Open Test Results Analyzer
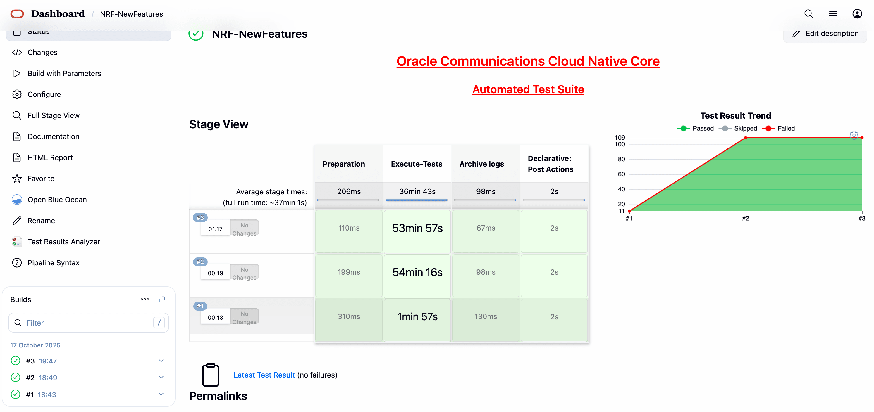This screenshot has width=874, height=412. 63,242
